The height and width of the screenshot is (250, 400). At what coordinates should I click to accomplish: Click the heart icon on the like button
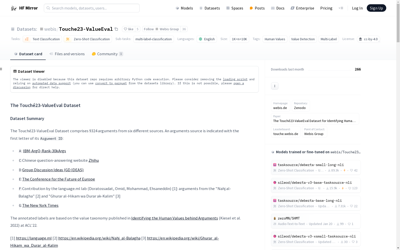(x=125, y=29)
